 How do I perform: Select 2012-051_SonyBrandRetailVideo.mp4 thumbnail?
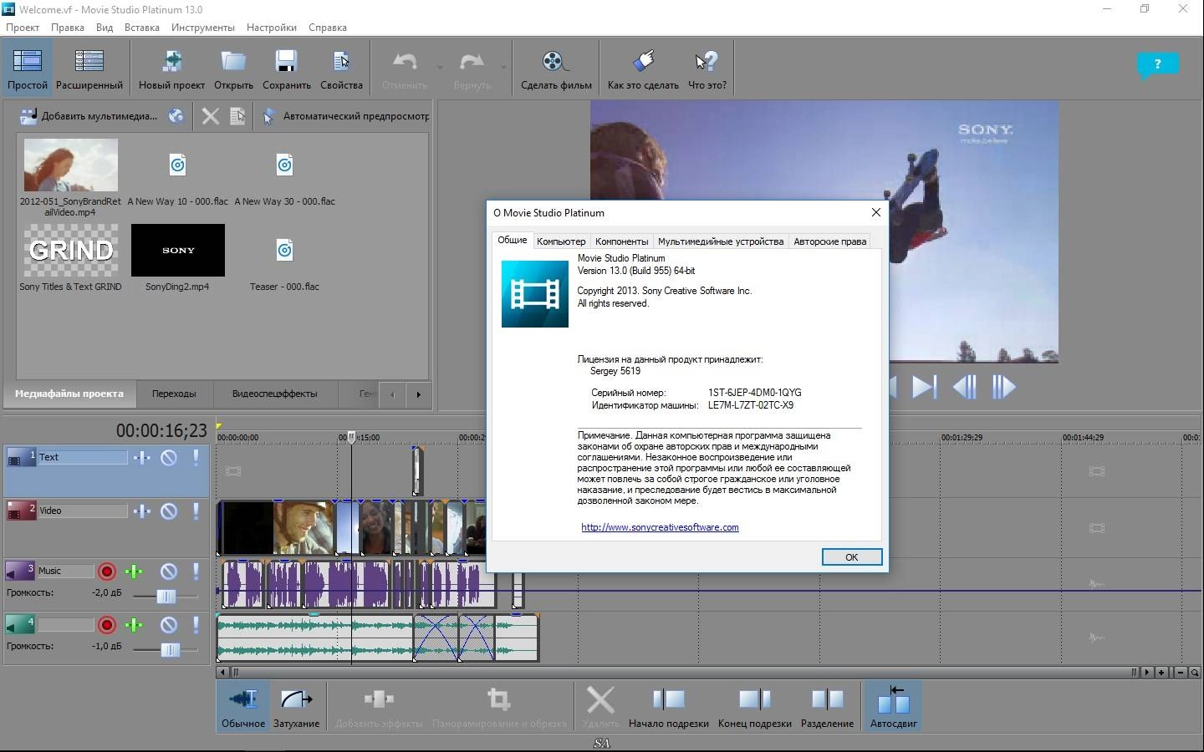[x=70, y=165]
